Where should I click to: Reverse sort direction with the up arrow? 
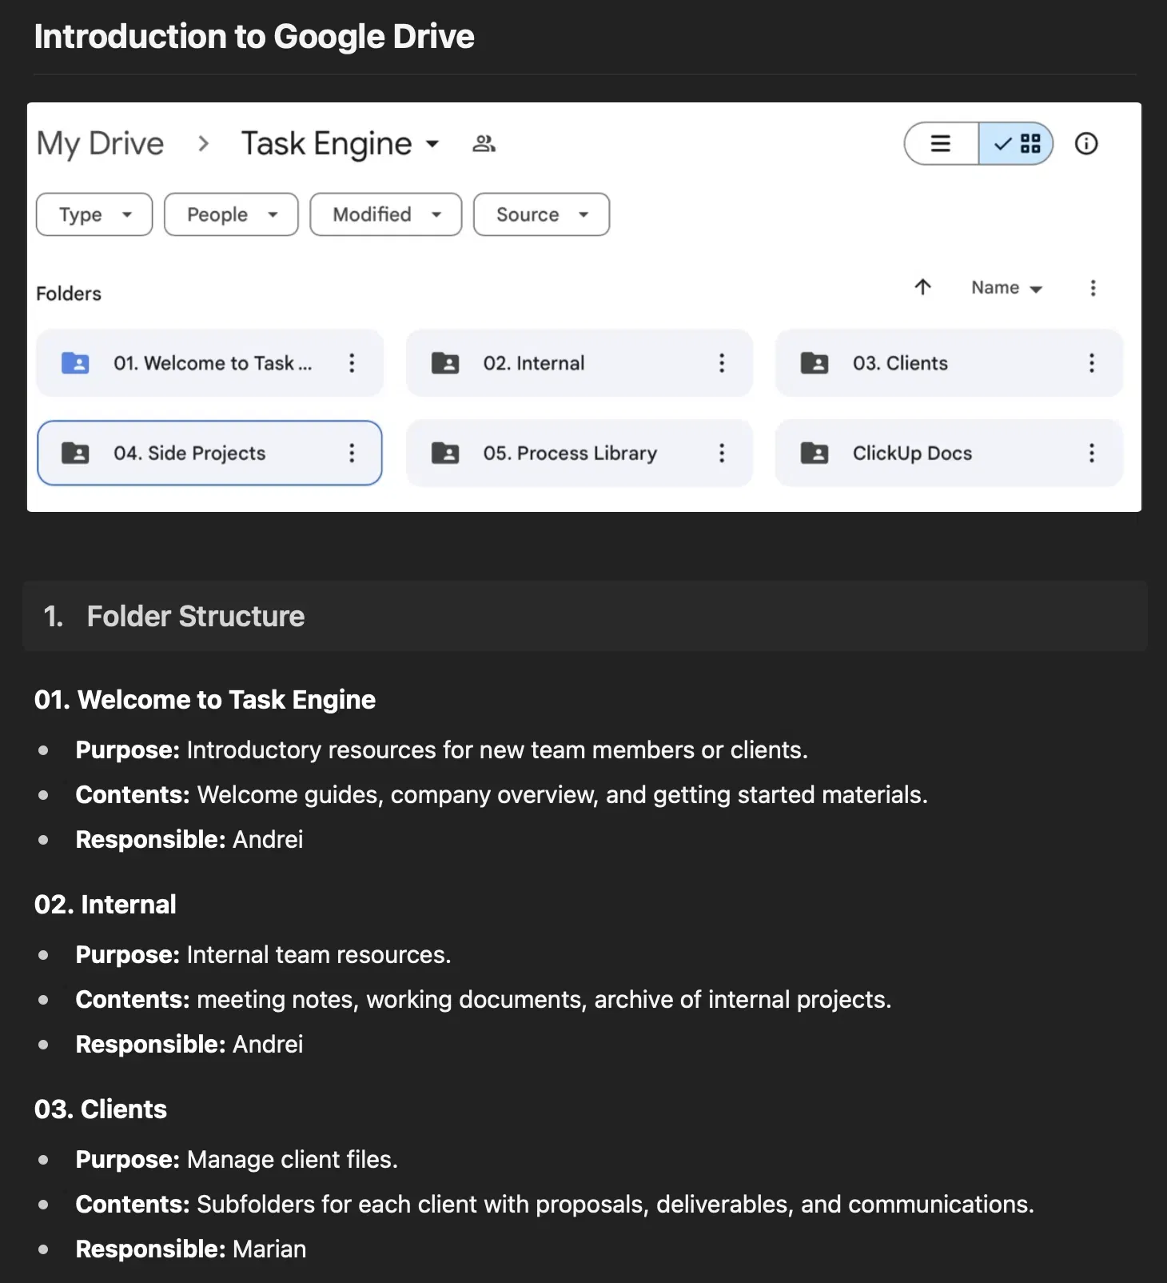(x=923, y=287)
